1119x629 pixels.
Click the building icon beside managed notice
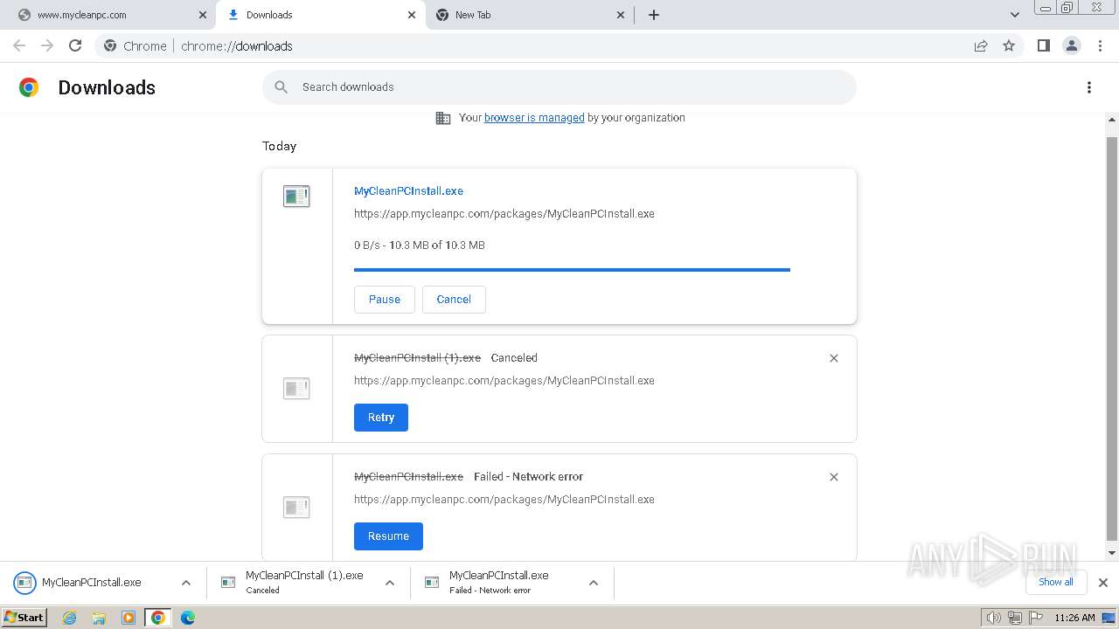443,118
